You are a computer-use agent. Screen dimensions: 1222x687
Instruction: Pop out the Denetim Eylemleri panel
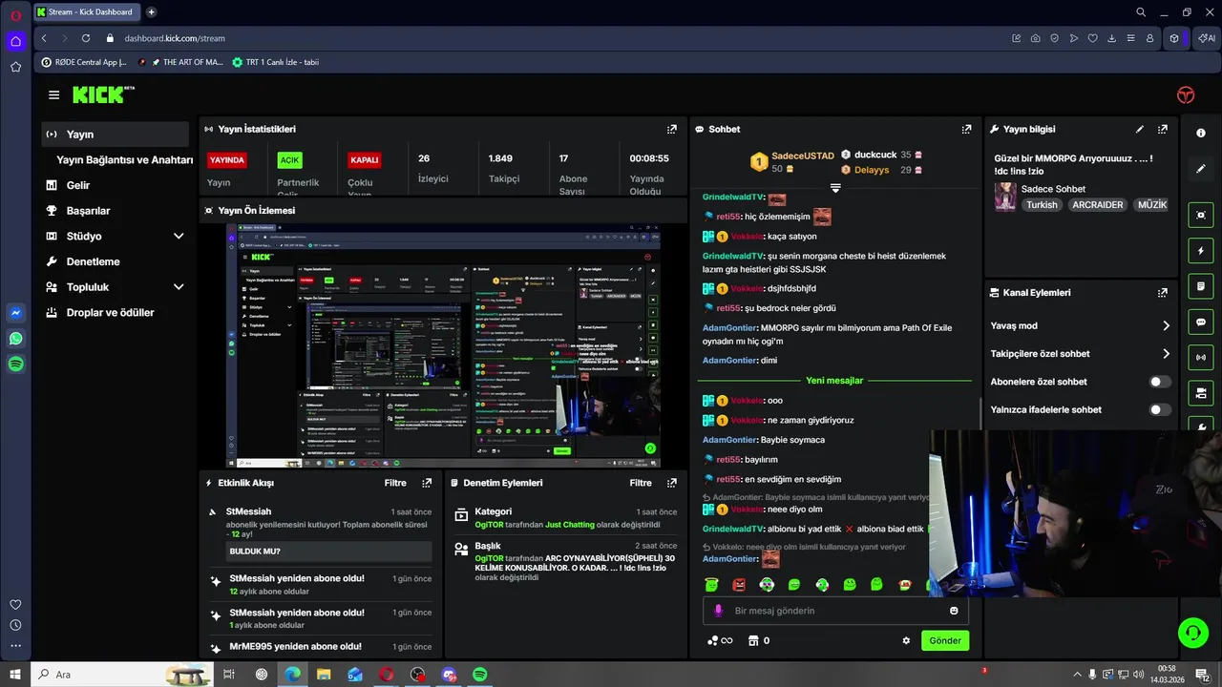[x=672, y=483]
